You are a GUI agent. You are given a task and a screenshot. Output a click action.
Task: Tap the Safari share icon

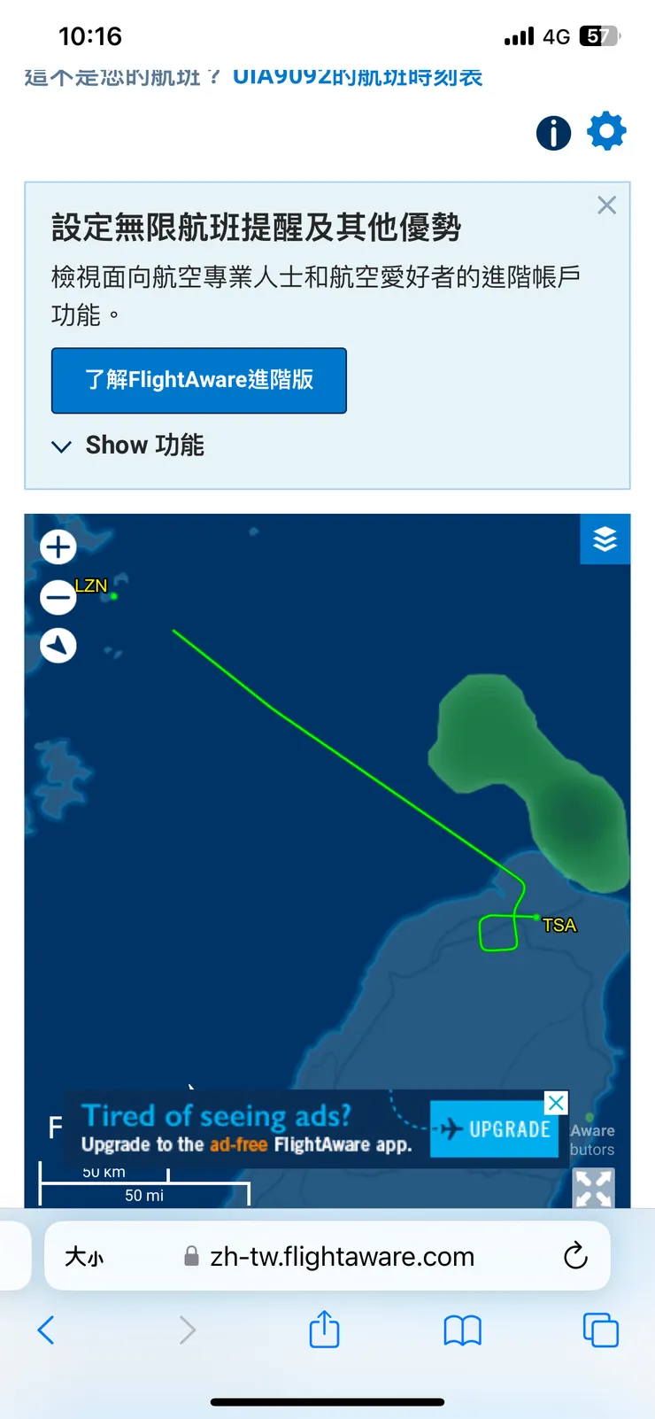click(x=324, y=1330)
